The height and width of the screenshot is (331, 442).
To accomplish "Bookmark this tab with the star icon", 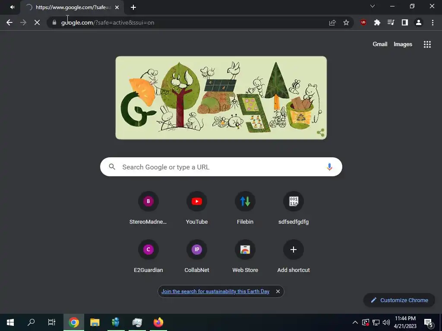I will [x=346, y=22].
